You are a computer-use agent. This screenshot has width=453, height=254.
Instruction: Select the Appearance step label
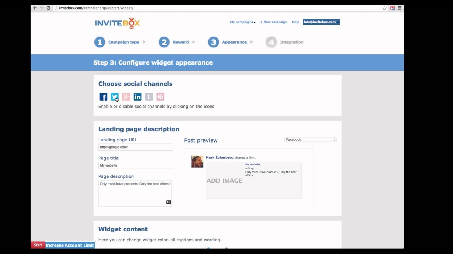point(234,42)
